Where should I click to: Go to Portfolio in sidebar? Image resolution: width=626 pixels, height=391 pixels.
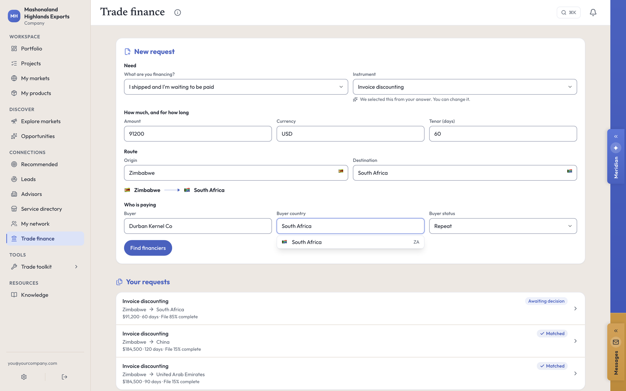pos(45,48)
